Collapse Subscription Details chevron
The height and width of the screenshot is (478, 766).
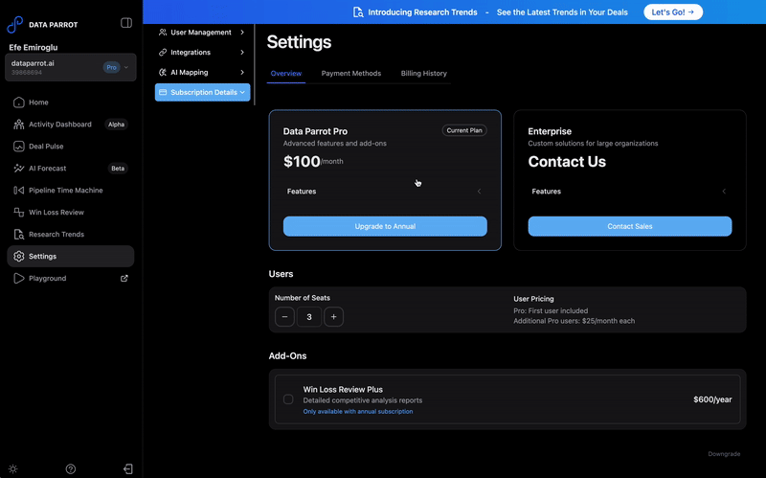tap(242, 92)
